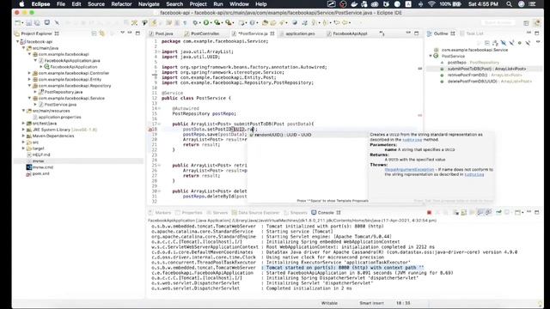
Task: Minimize the Outline view
Action: click(529, 33)
